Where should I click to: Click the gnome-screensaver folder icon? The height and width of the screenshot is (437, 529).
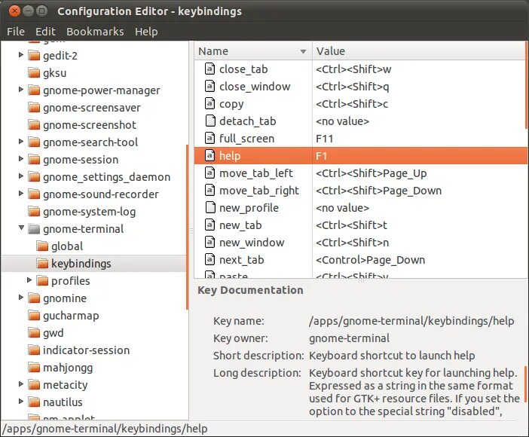click(34, 107)
